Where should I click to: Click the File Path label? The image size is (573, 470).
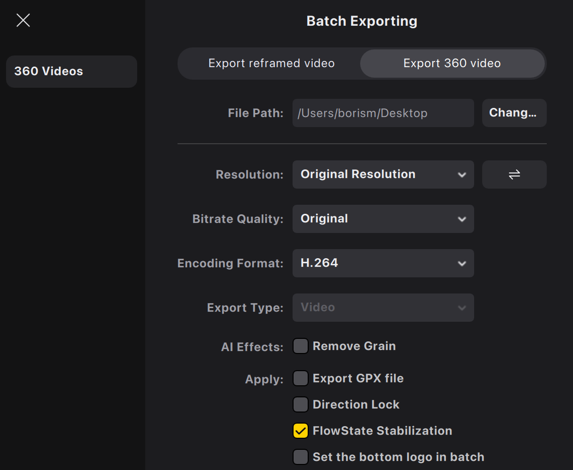tap(255, 113)
